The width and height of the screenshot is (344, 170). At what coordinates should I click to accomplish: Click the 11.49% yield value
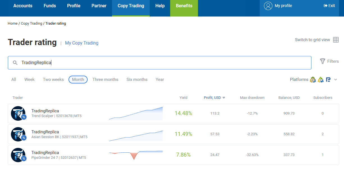[x=183, y=134]
